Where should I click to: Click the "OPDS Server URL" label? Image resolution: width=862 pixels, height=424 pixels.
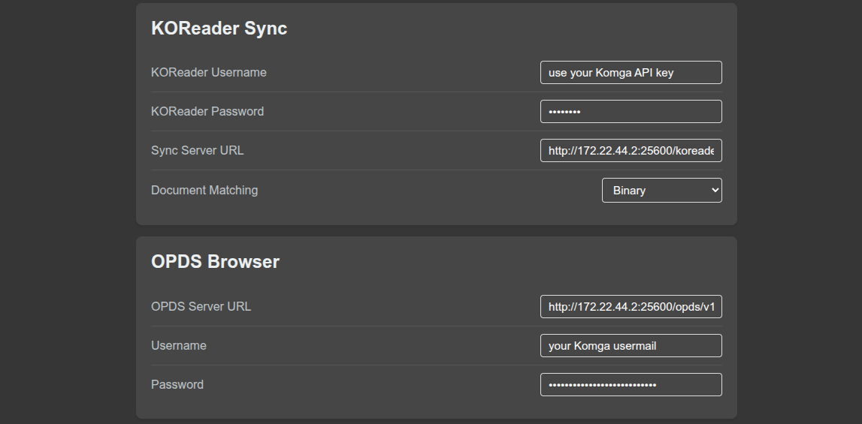pos(201,307)
